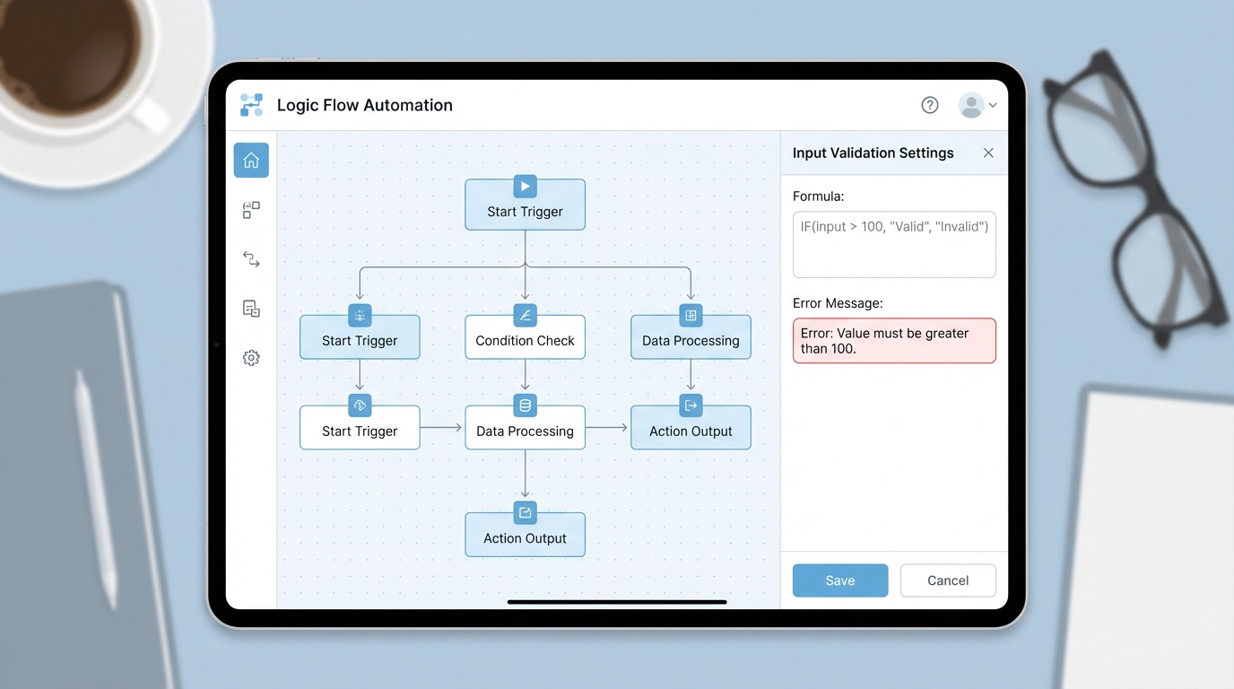This screenshot has width=1234, height=689.
Task: Click the help question mark icon
Action: [x=929, y=105]
